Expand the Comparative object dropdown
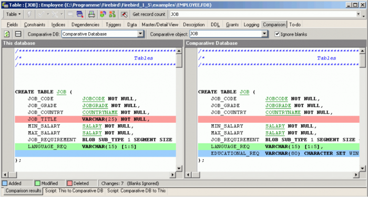368x197 pixels. [x=264, y=34]
